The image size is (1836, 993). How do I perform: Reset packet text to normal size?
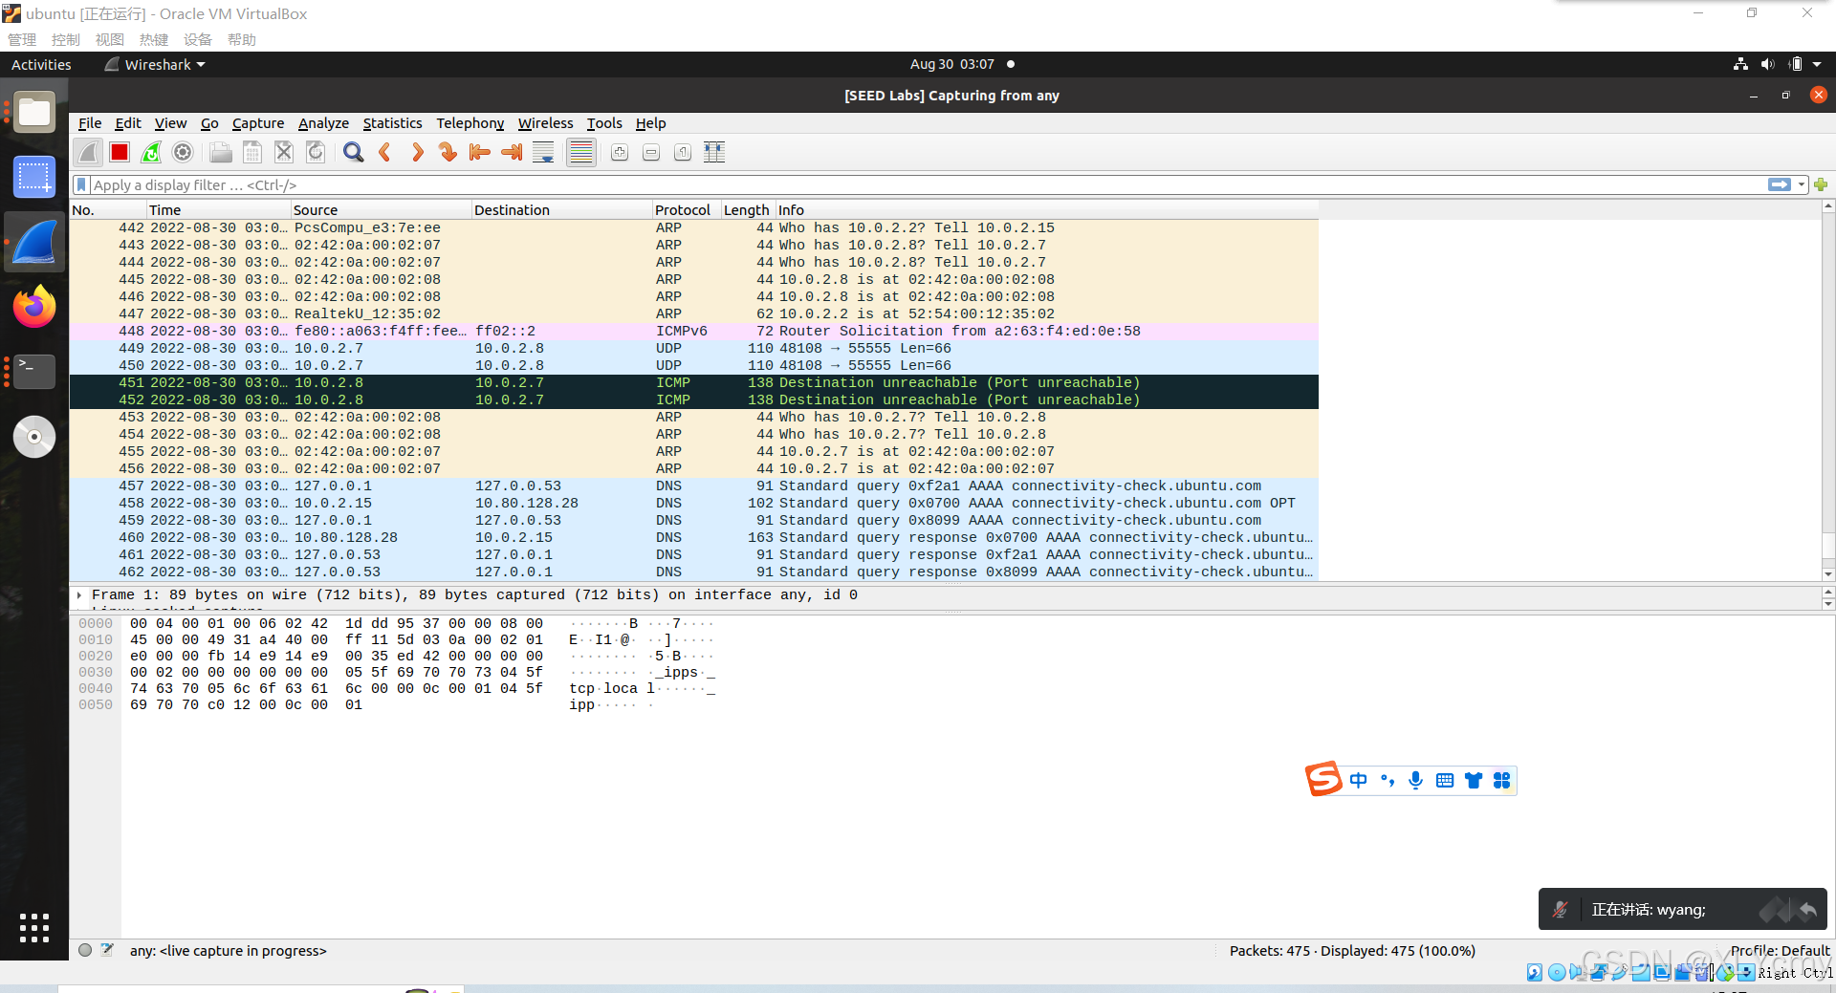[683, 152]
